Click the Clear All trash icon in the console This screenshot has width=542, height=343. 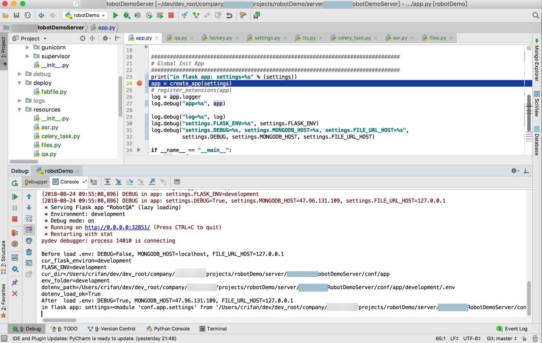(29, 252)
